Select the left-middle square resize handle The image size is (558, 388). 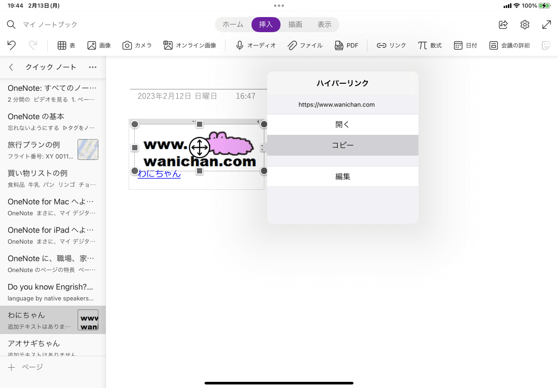134,147
